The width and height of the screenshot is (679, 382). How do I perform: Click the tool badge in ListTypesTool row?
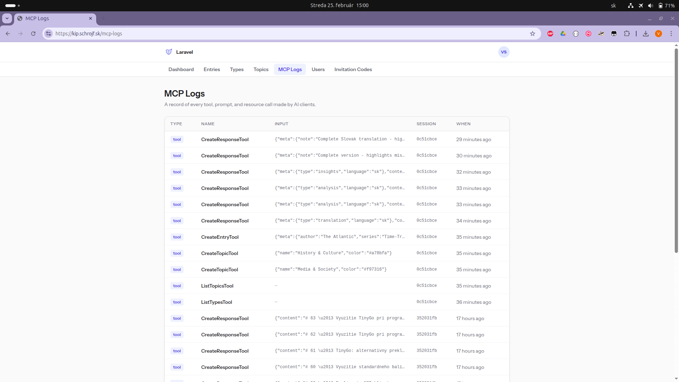pos(177,302)
